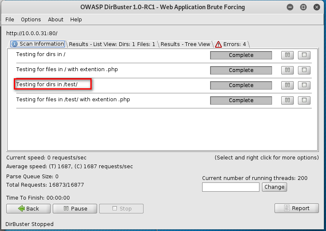
Task: Pause scan of files in /test/ with .php
Action: click(x=287, y=100)
